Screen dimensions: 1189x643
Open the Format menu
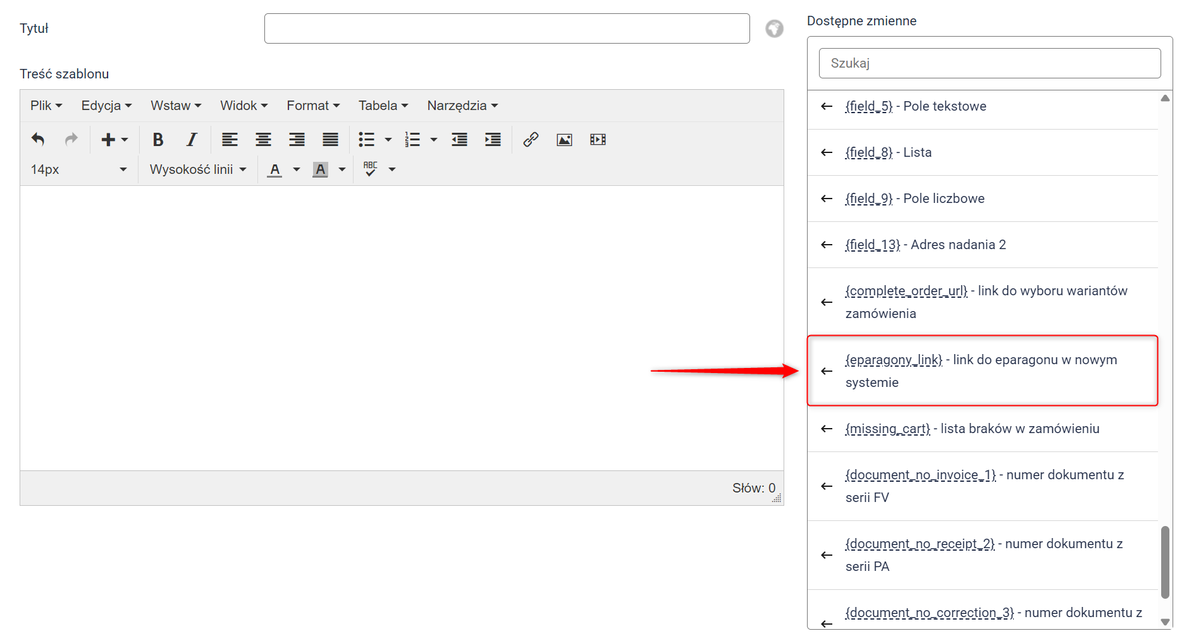coord(313,106)
